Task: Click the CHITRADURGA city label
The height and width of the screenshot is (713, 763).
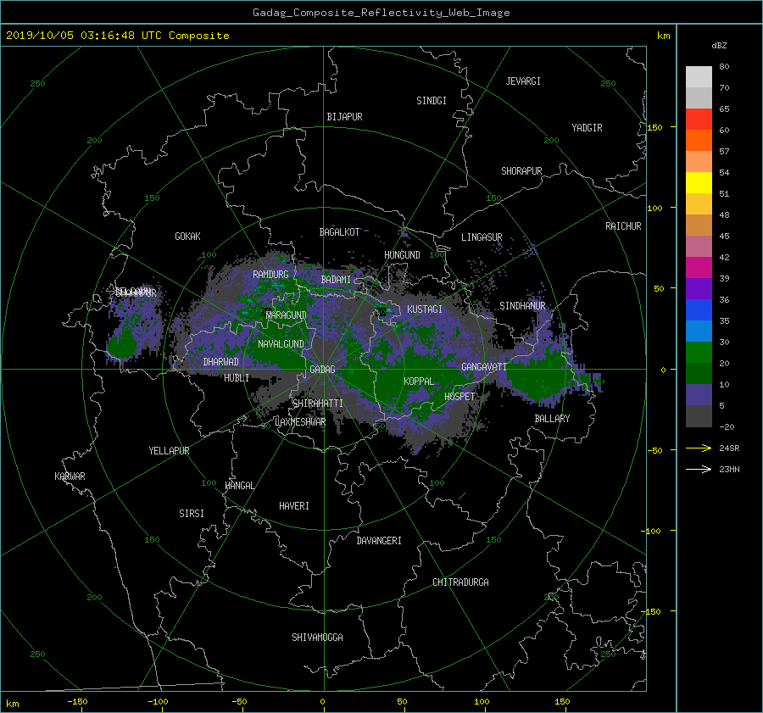Action: point(460,582)
